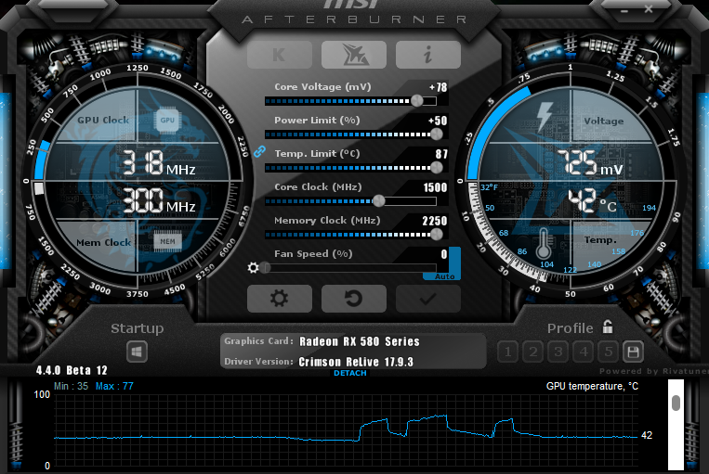Image resolution: width=709 pixels, height=474 pixels.
Task: Click the Core Clock value 1500
Action: pyautogui.click(x=435, y=187)
